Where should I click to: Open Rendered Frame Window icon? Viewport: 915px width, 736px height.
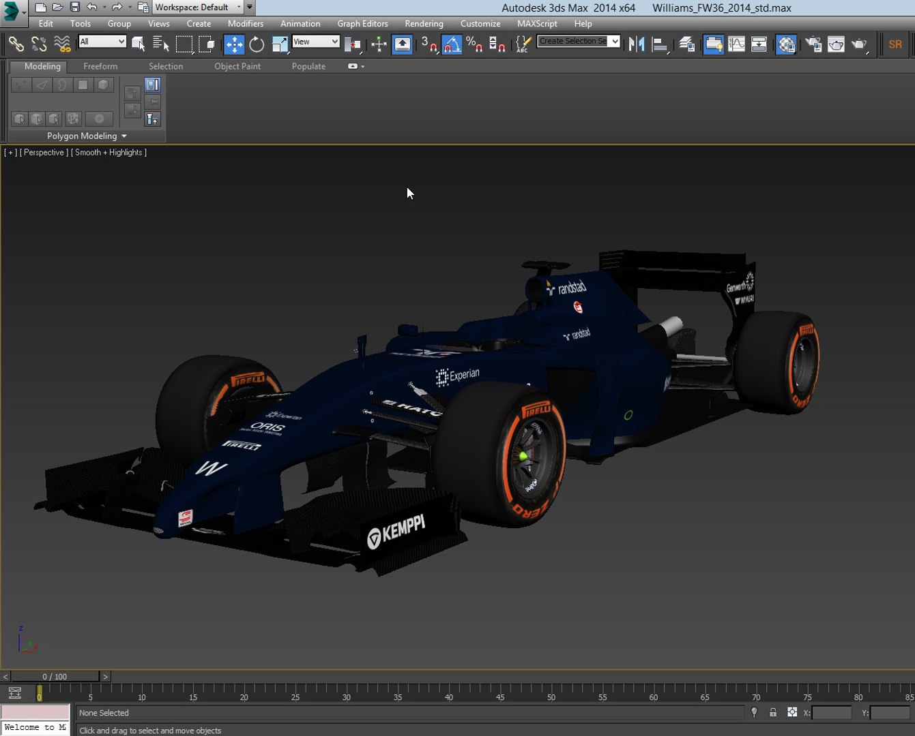[836, 44]
